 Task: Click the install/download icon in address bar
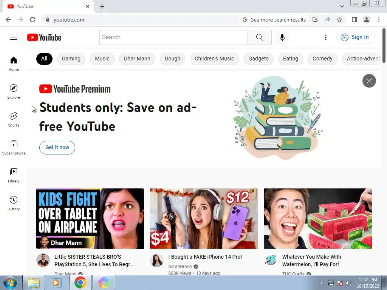[x=315, y=20]
